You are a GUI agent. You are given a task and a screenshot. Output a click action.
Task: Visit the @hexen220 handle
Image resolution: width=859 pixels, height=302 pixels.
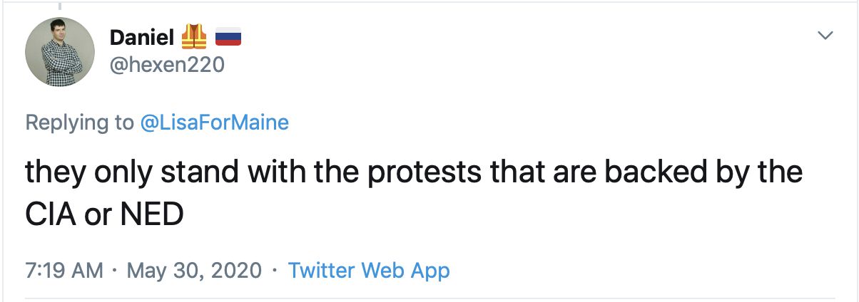pyautogui.click(x=168, y=66)
